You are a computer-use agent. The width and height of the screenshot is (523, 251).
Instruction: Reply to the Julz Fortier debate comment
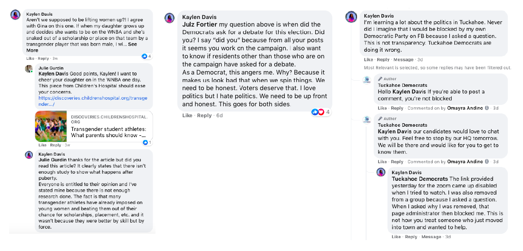pyautogui.click(x=204, y=115)
